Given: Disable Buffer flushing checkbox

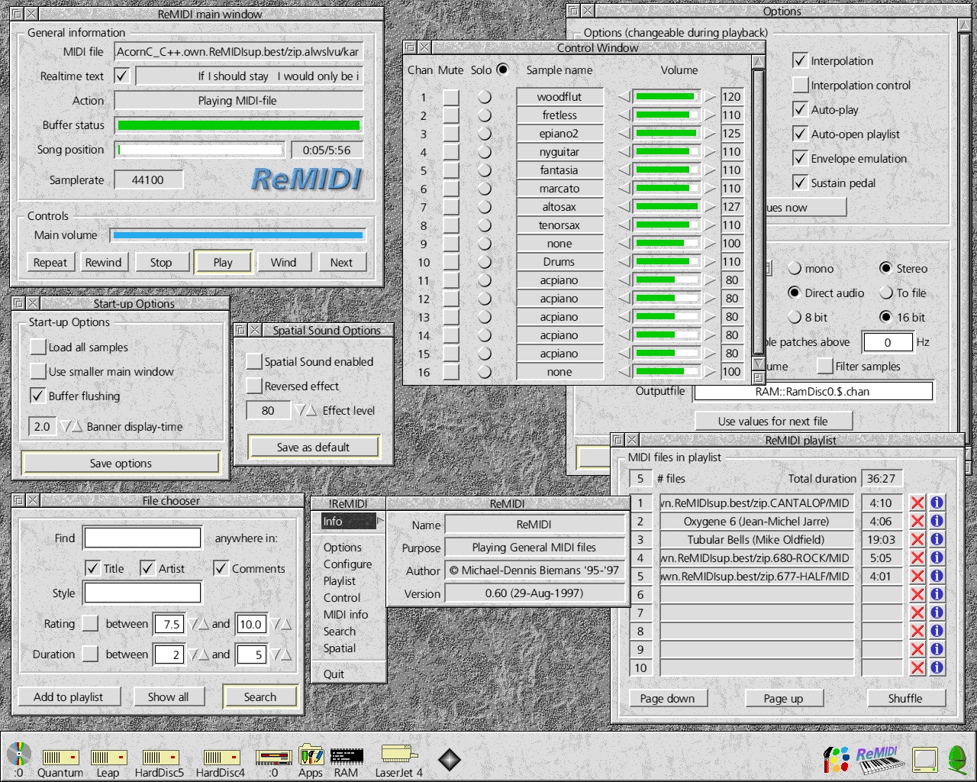Looking at the screenshot, I should pos(37,396).
